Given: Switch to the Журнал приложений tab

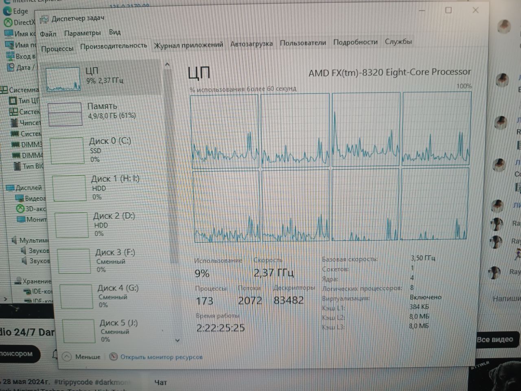Looking at the screenshot, I should 188,45.
